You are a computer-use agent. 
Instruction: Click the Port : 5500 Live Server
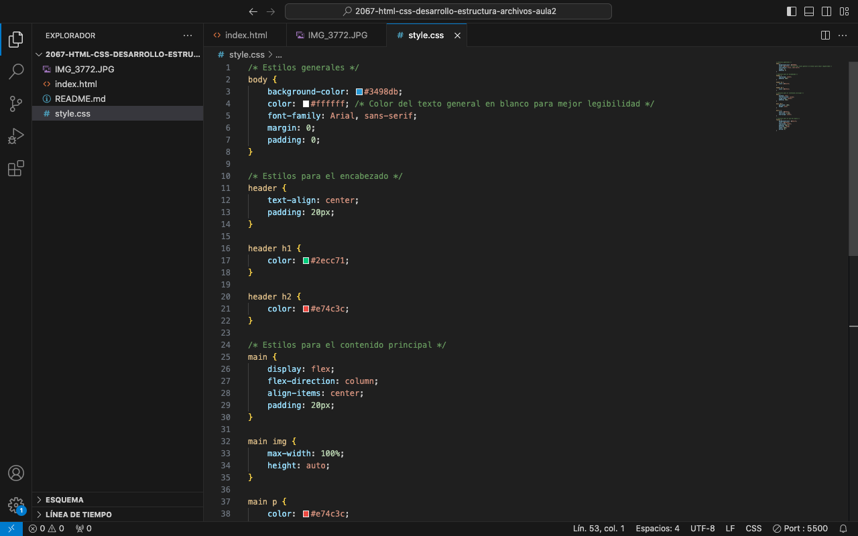[x=800, y=529]
